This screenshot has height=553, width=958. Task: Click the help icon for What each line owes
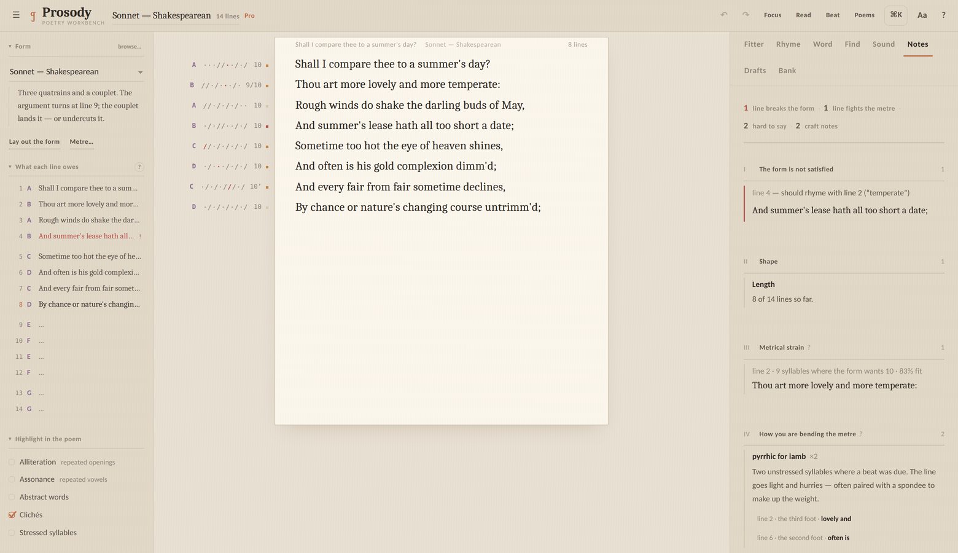click(139, 167)
